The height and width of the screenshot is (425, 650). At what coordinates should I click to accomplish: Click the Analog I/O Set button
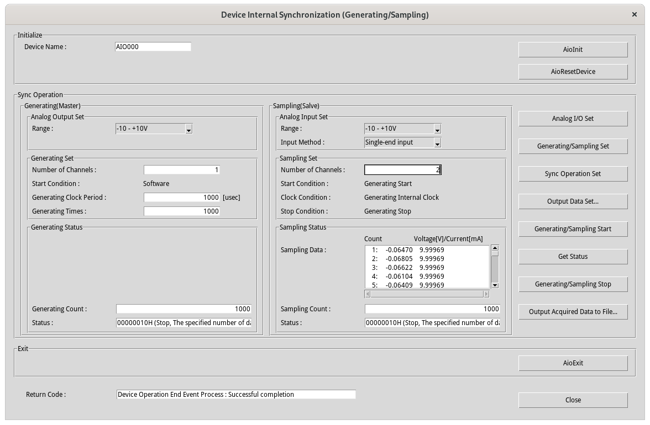[x=573, y=119]
